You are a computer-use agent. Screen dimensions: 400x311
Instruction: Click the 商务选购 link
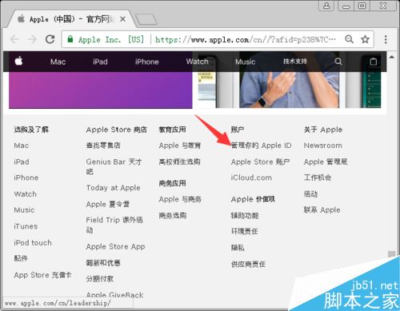tap(173, 215)
